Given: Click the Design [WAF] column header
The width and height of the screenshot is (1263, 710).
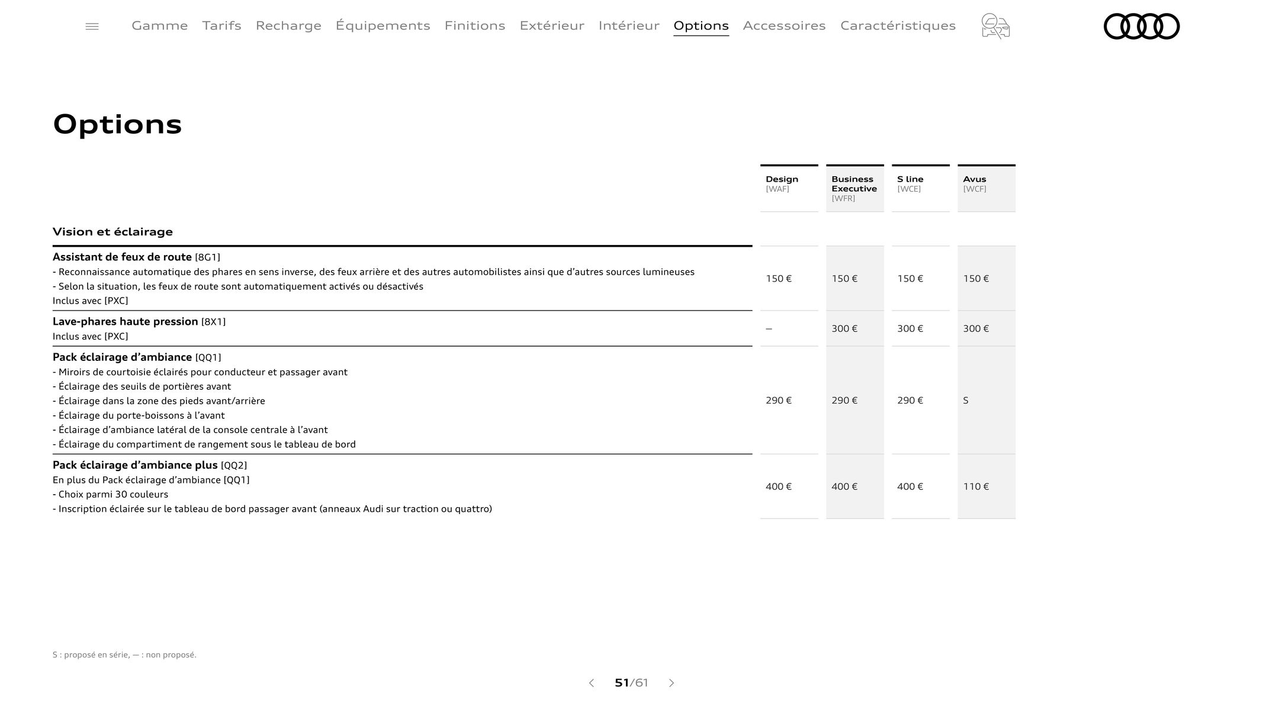Looking at the screenshot, I should tap(789, 188).
